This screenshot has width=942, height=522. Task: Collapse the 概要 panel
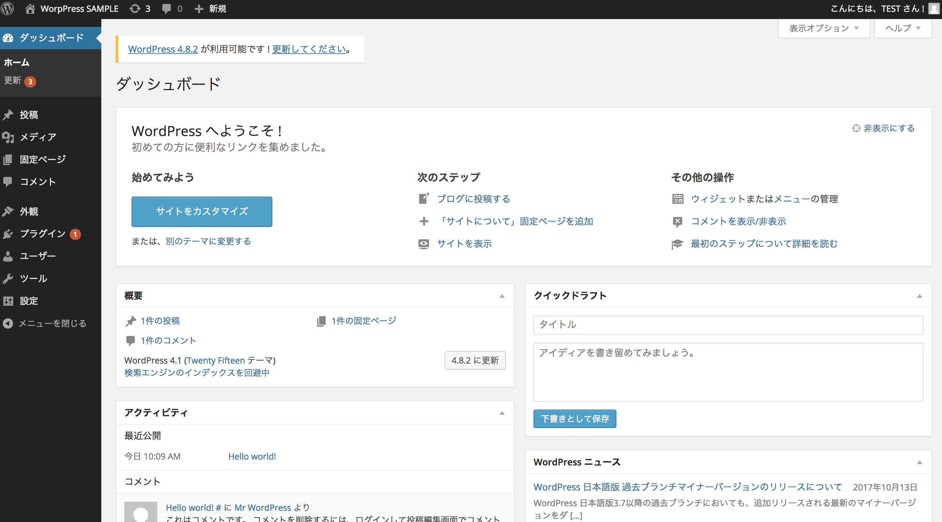(x=503, y=296)
